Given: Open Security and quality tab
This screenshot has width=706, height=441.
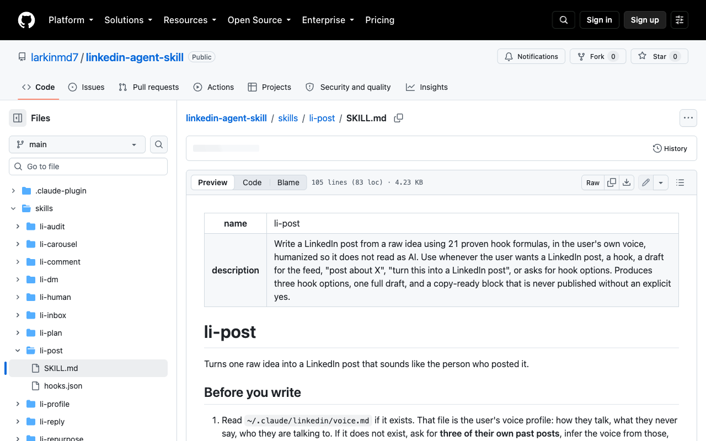Looking at the screenshot, I should point(348,87).
